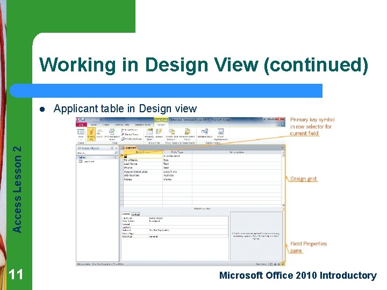
Task: Click the Text Align property value
Action: [x=189, y=236]
